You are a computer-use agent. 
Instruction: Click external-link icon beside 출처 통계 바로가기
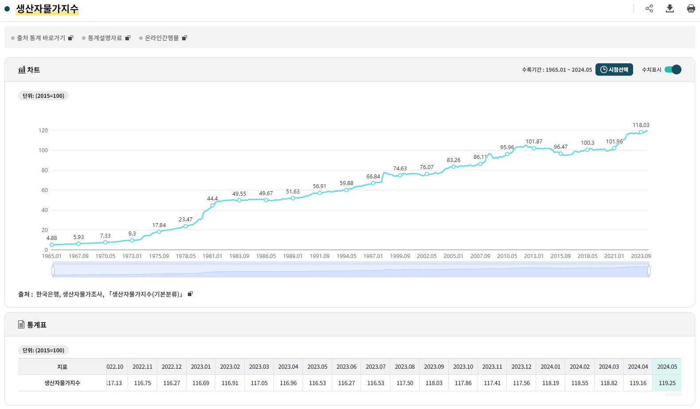[70, 38]
